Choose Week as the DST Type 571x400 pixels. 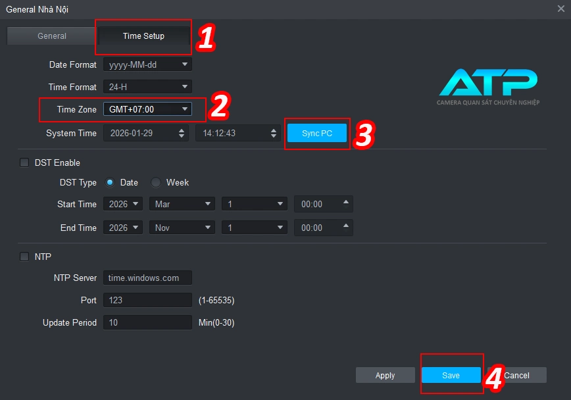[x=156, y=182]
